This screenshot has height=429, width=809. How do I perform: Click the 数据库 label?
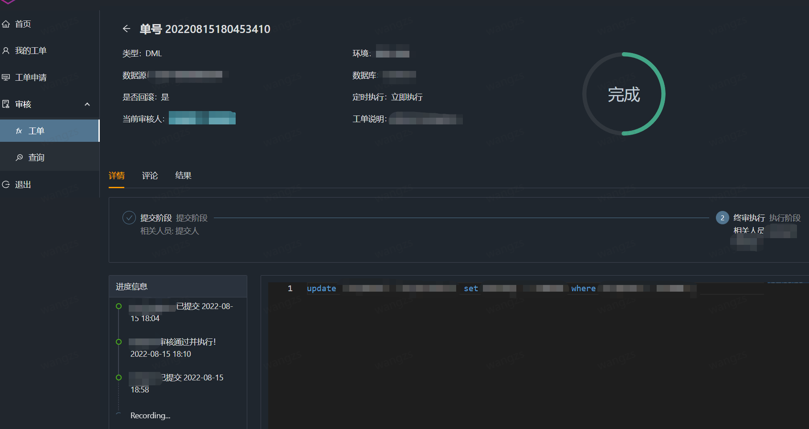(364, 75)
